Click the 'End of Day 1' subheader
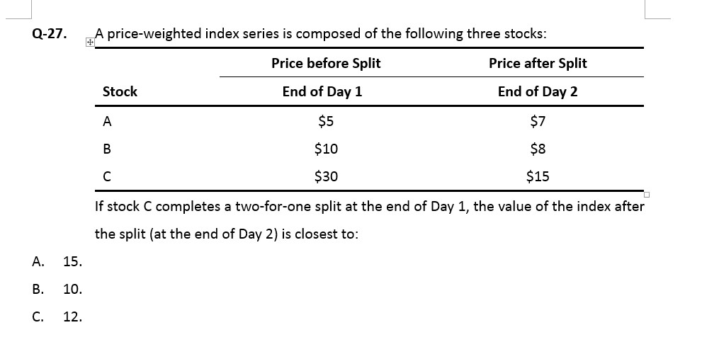The height and width of the screenshot is (342, 702). (322, 91)
